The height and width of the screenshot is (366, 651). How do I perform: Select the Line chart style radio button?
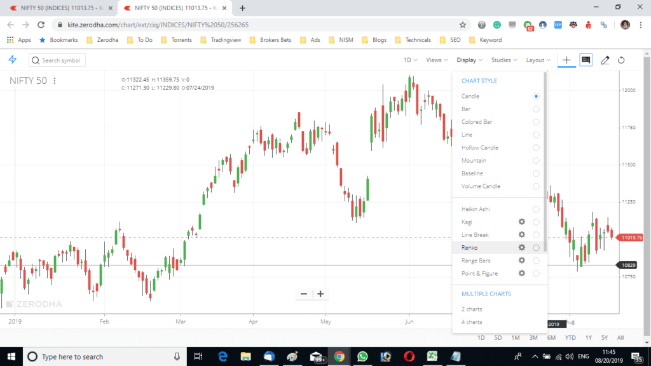click(536, 134)
